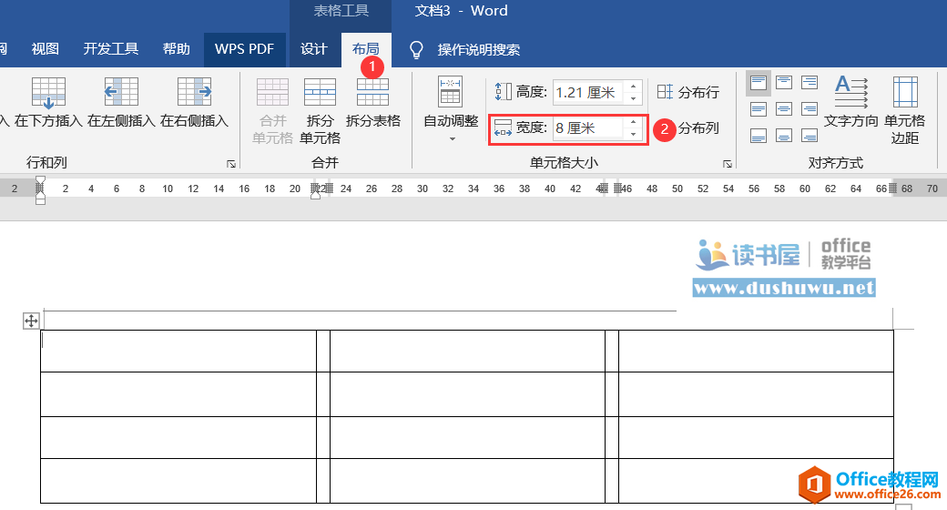Align cell text top left
This screenshot has width=947, height=510.
[759, 83]
